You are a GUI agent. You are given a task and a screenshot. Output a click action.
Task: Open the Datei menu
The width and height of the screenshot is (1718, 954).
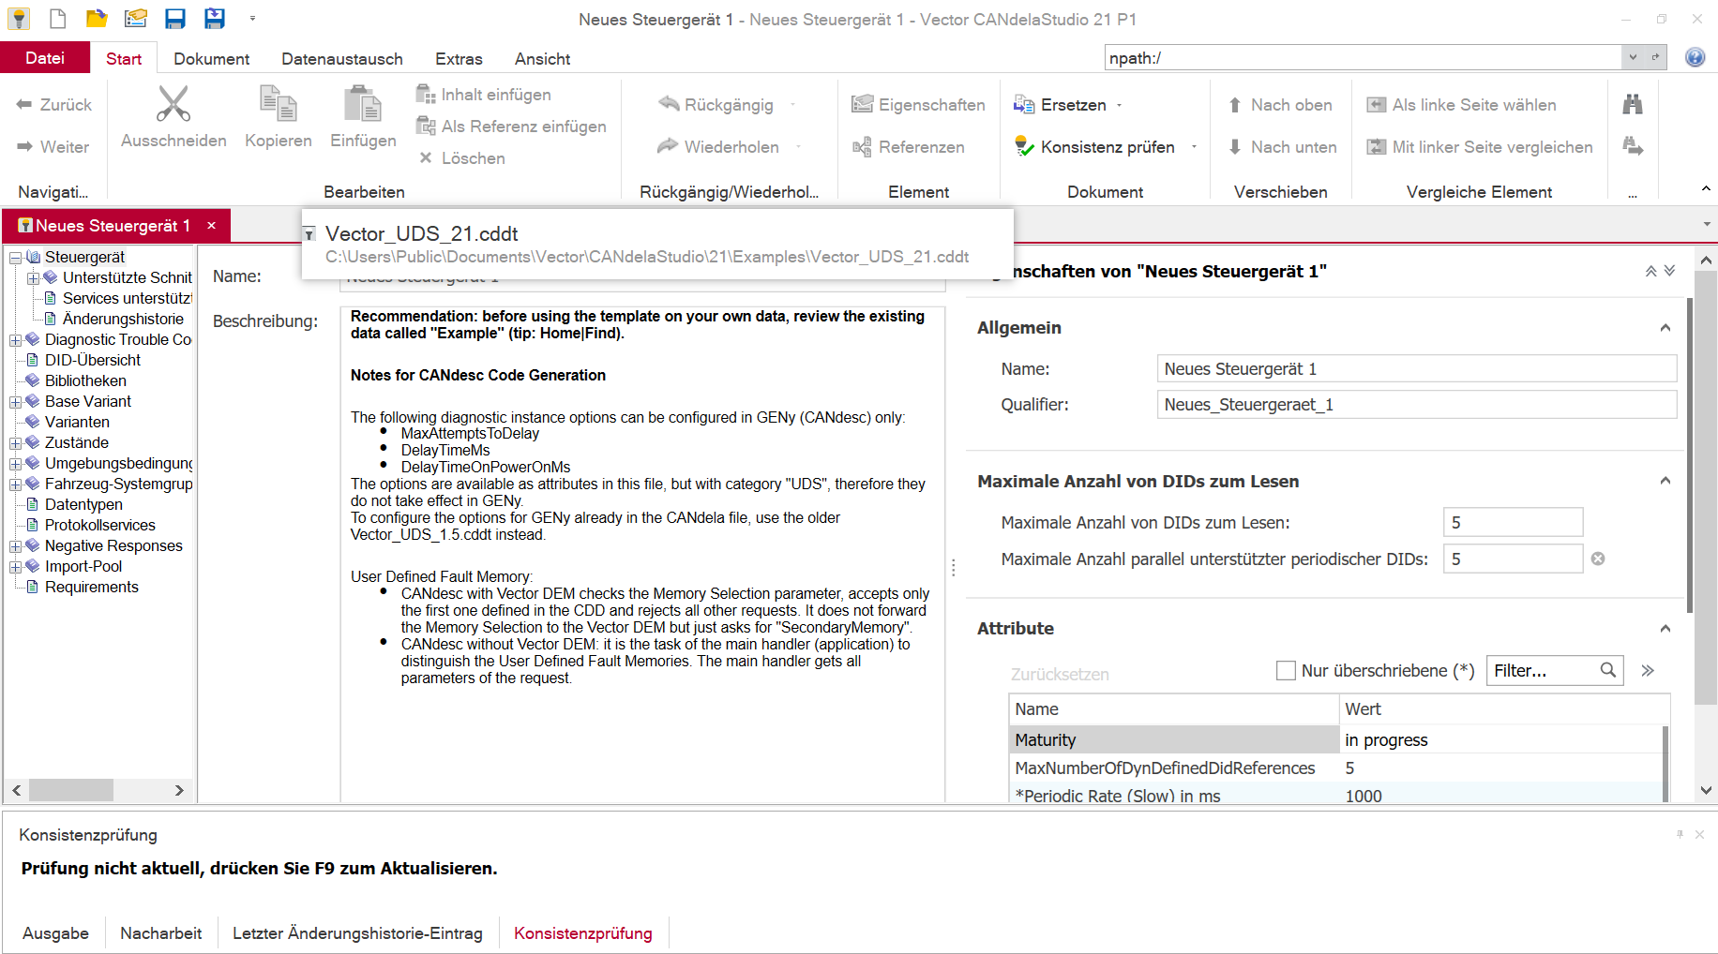click(45, 58)
